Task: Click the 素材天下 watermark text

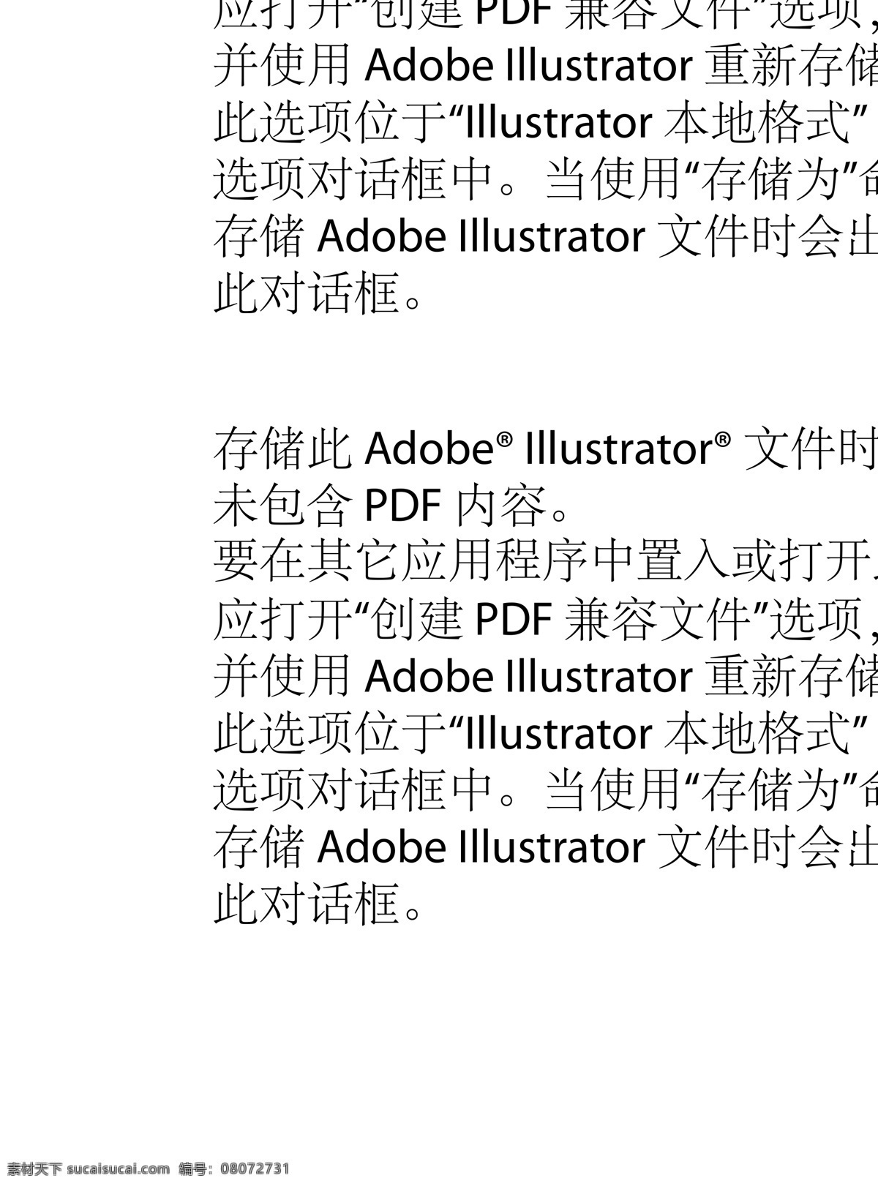Action: tap(34, 1168)
